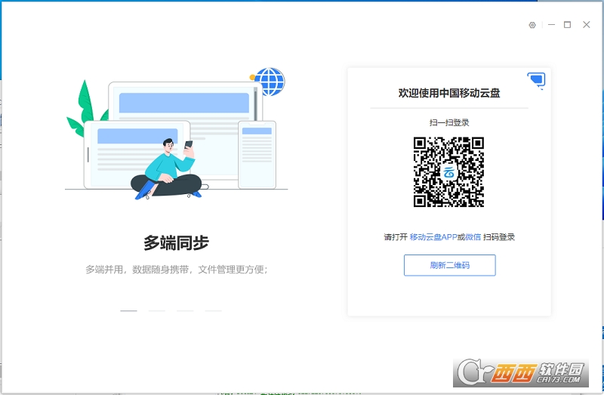Click the 扫一扫登录 label
Viewport: 604px width, 395px height.
click(449, 122)
